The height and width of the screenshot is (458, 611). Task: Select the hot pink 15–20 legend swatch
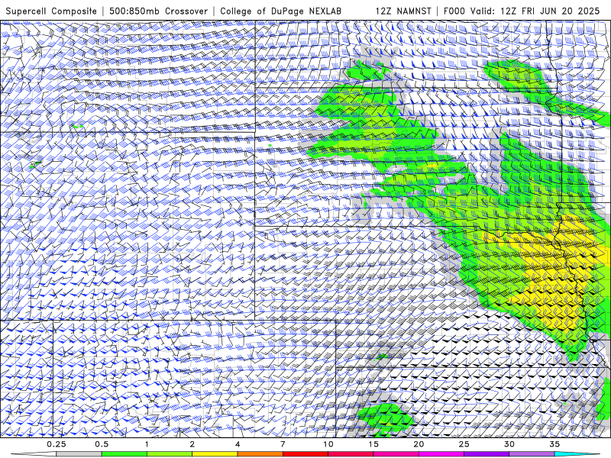[x=396, y=454]
